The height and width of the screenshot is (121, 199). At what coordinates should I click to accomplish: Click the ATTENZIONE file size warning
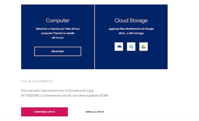65,95
